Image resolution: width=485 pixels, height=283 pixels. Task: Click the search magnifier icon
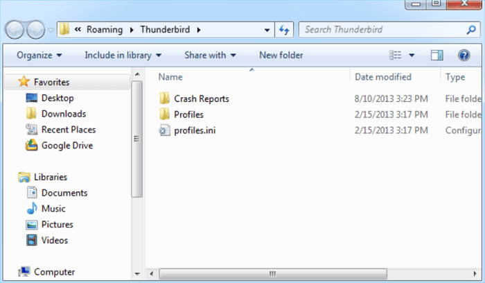pos(471,30)
